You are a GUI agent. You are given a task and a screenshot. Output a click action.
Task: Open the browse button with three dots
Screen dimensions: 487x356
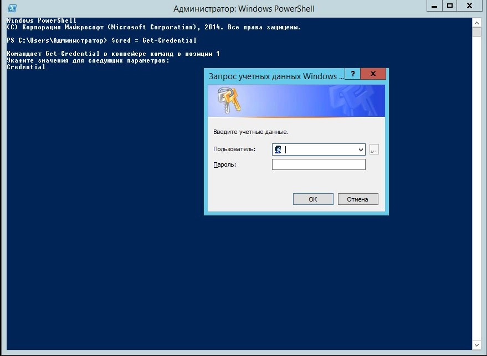tap(374, 149)
